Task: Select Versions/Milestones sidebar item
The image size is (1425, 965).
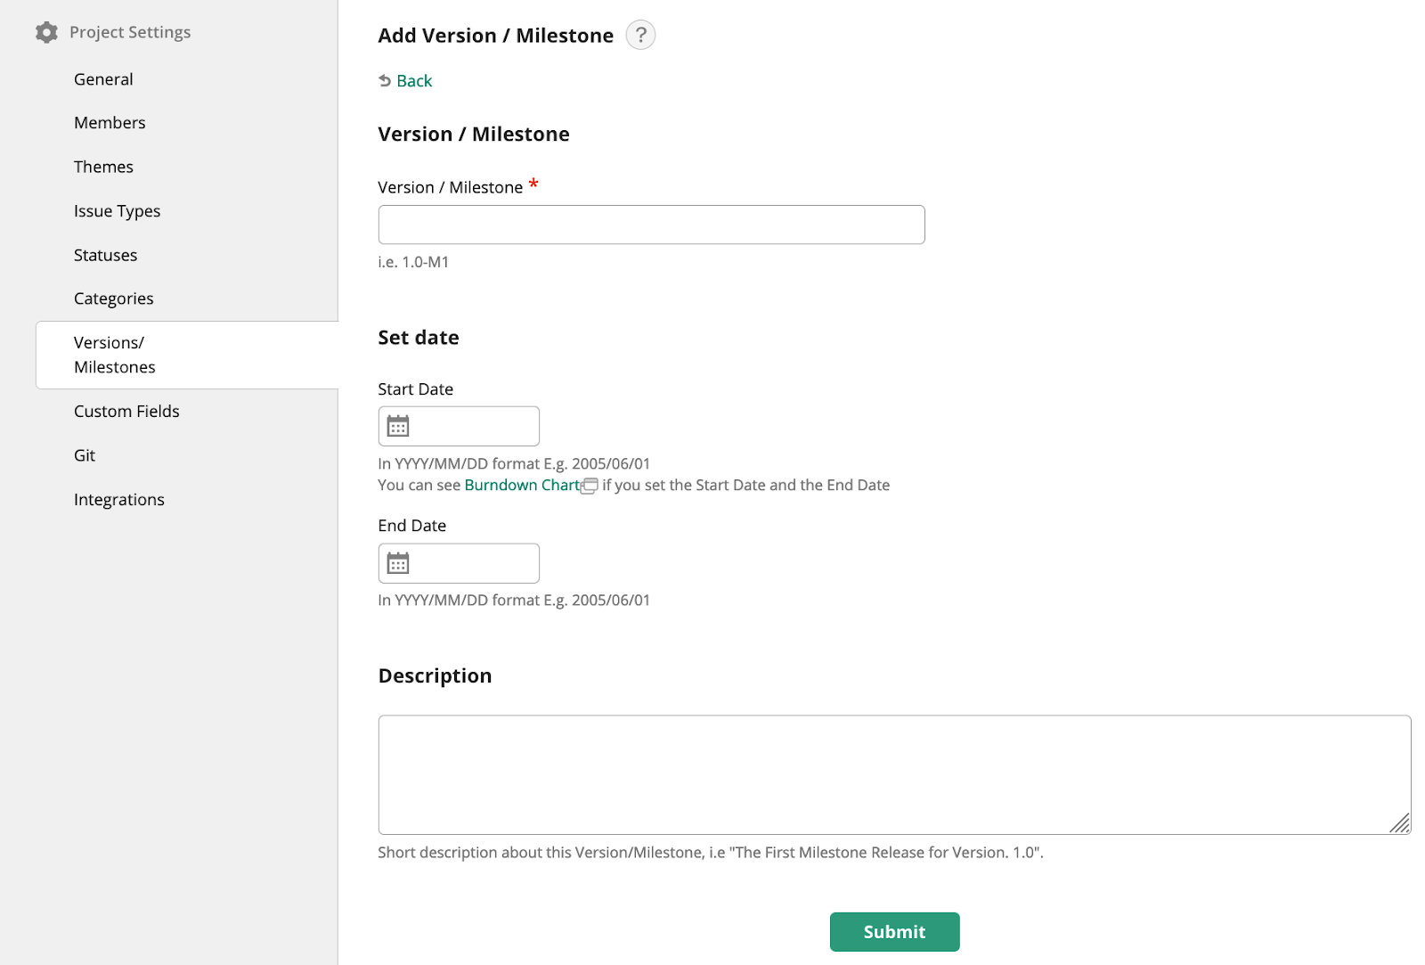Action: (x=114, y=355)
